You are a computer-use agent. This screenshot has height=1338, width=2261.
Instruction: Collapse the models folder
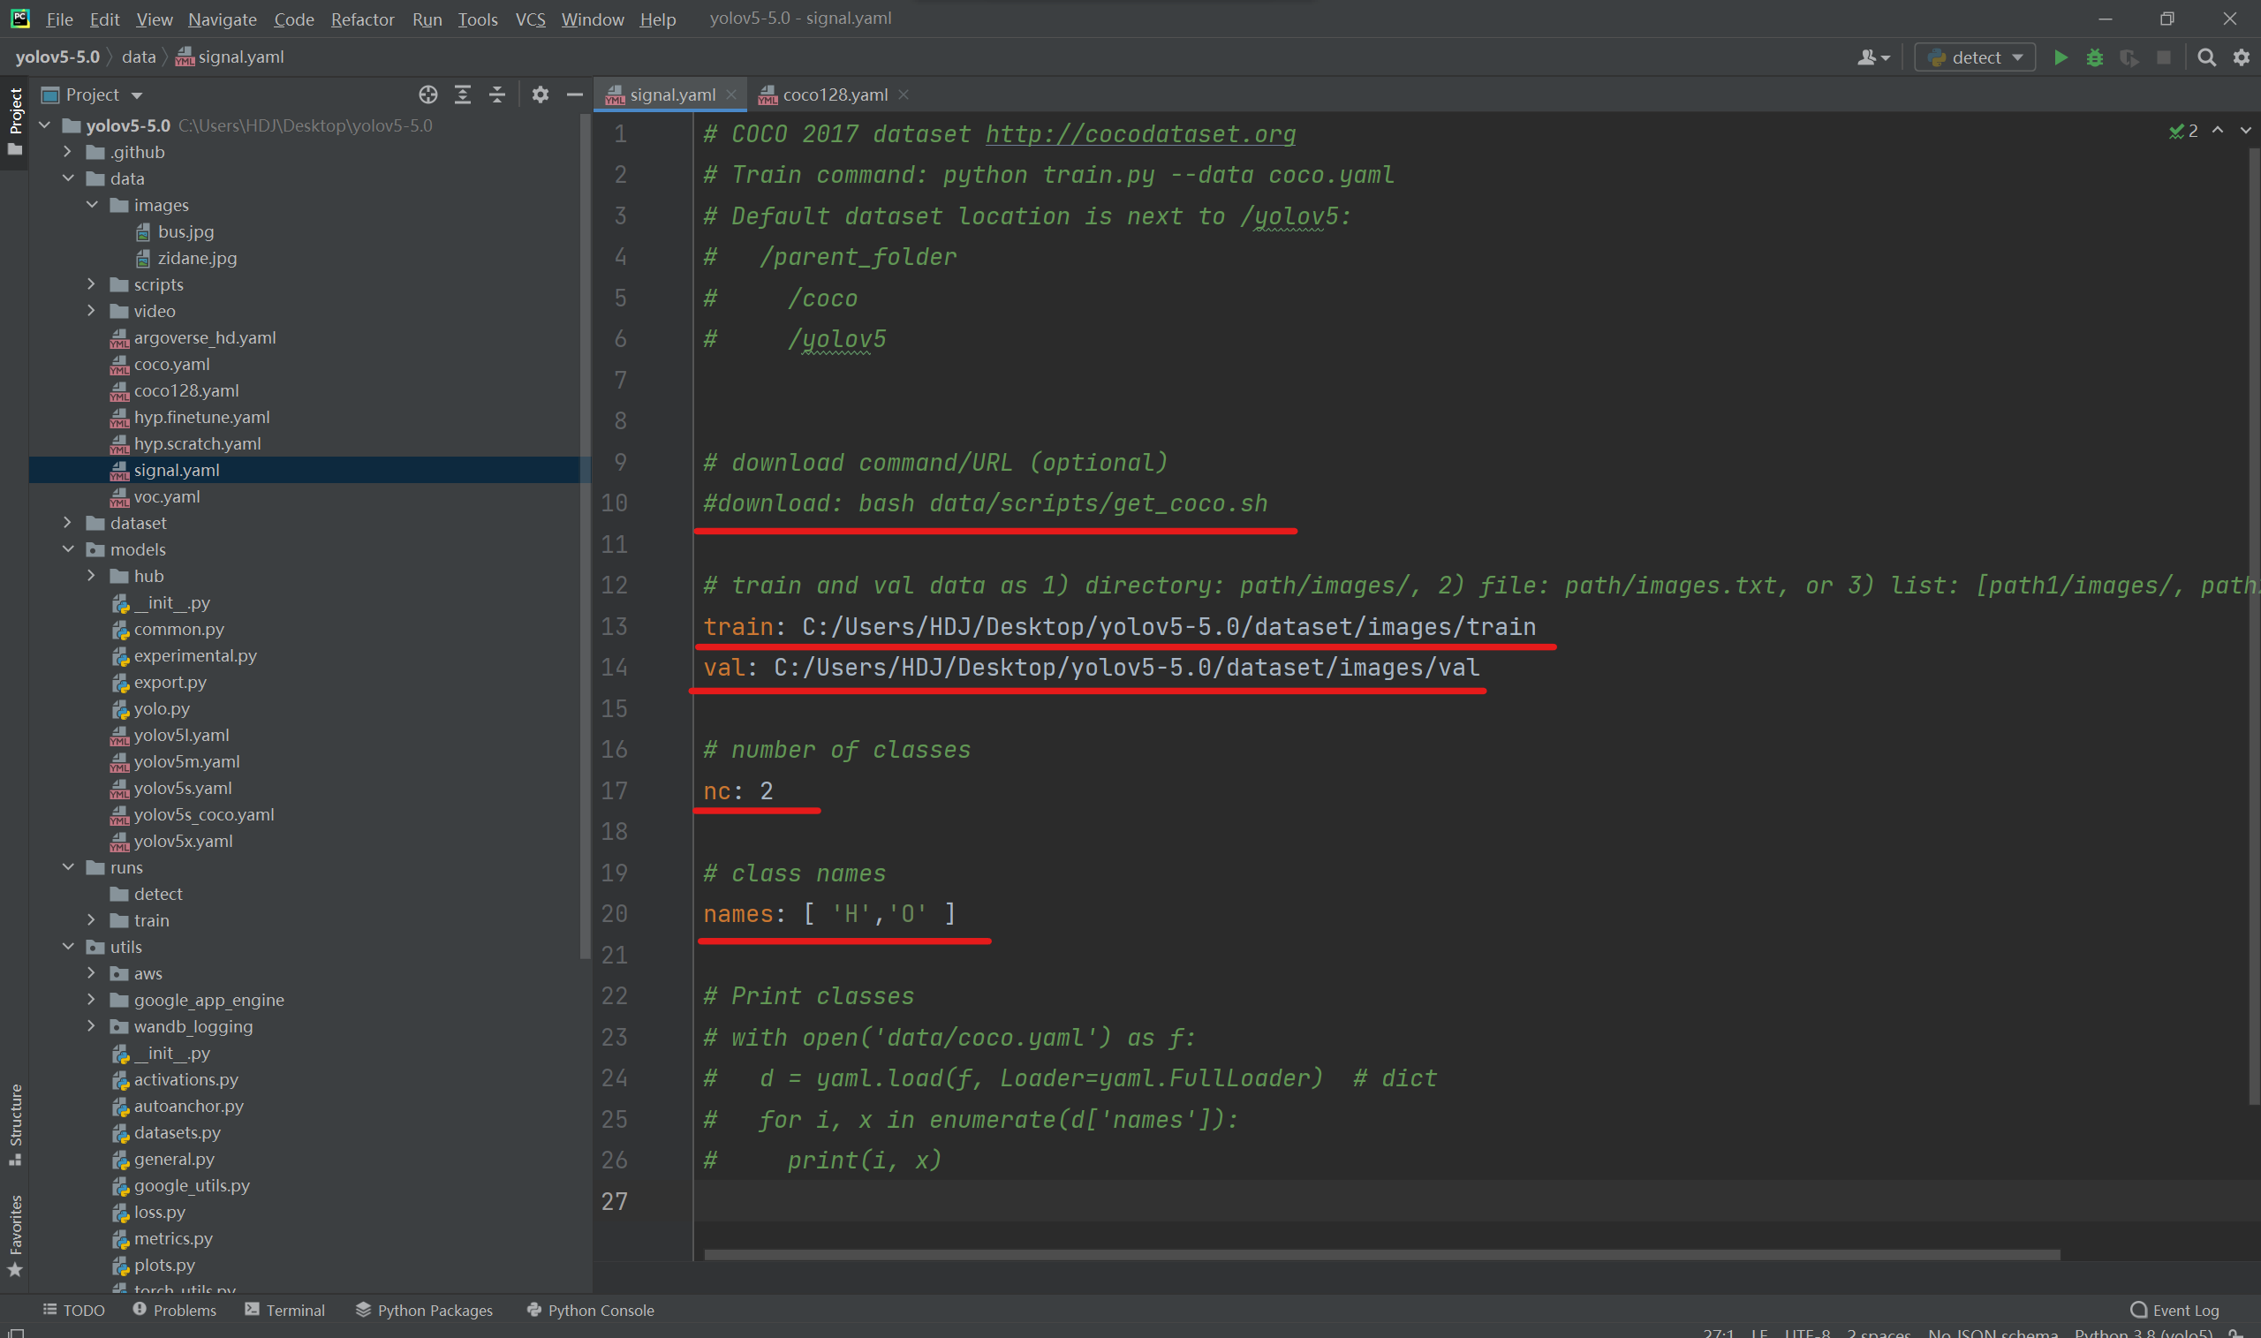click(68, 549)
